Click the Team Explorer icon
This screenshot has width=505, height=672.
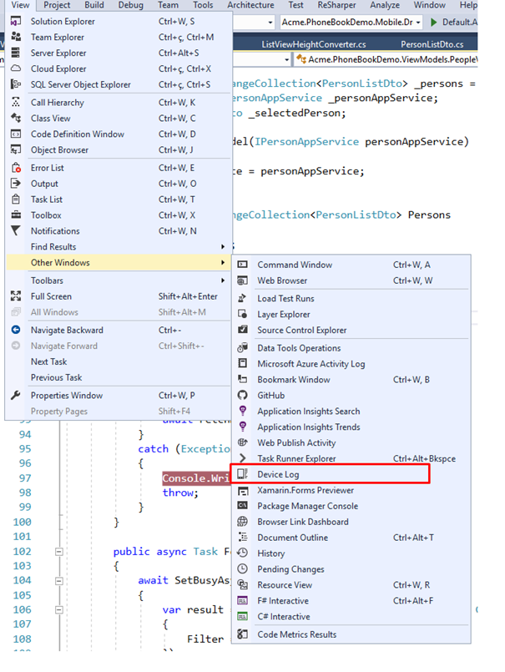point(16,37)
